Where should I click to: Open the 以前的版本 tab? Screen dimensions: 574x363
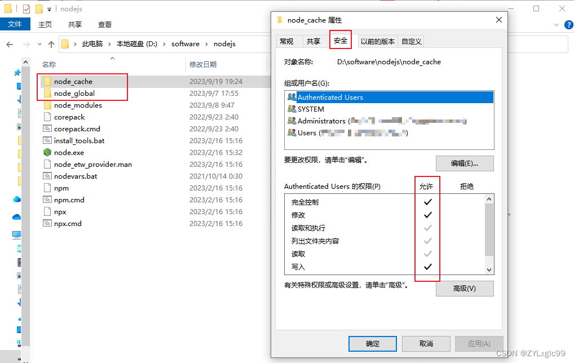point(378,41)
